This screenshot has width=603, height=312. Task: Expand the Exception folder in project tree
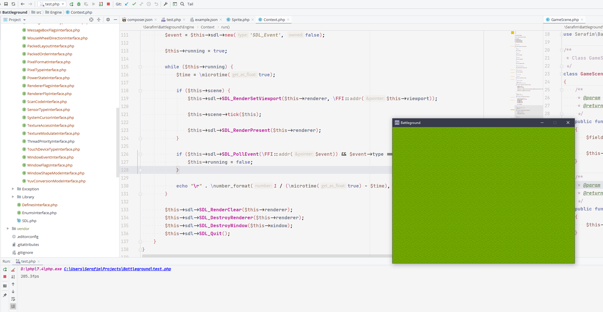pyautogui.click(x=13, y=189)
